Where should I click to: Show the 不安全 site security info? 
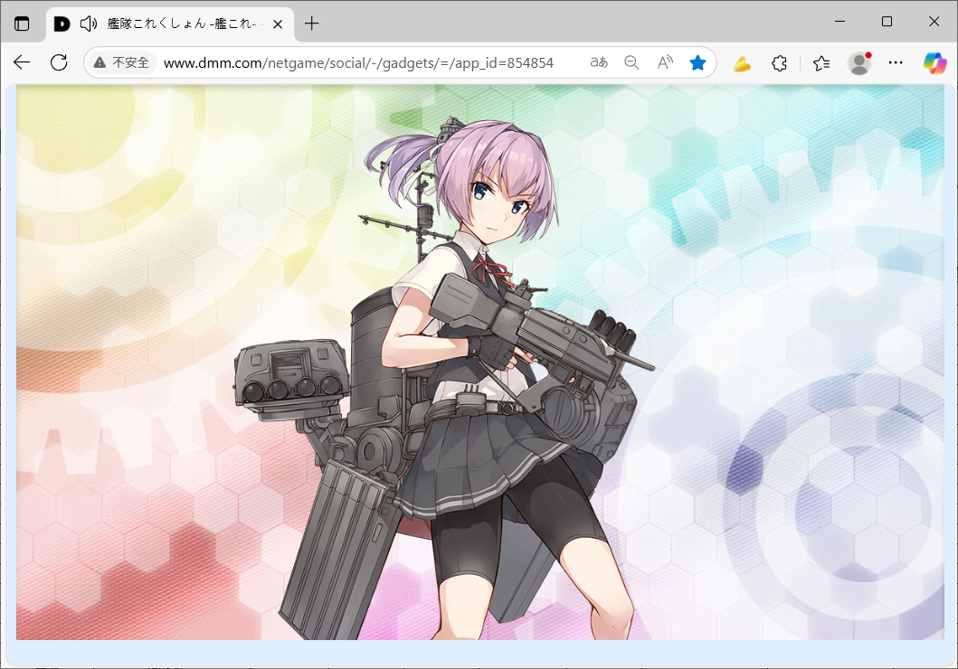pos(121,62)
